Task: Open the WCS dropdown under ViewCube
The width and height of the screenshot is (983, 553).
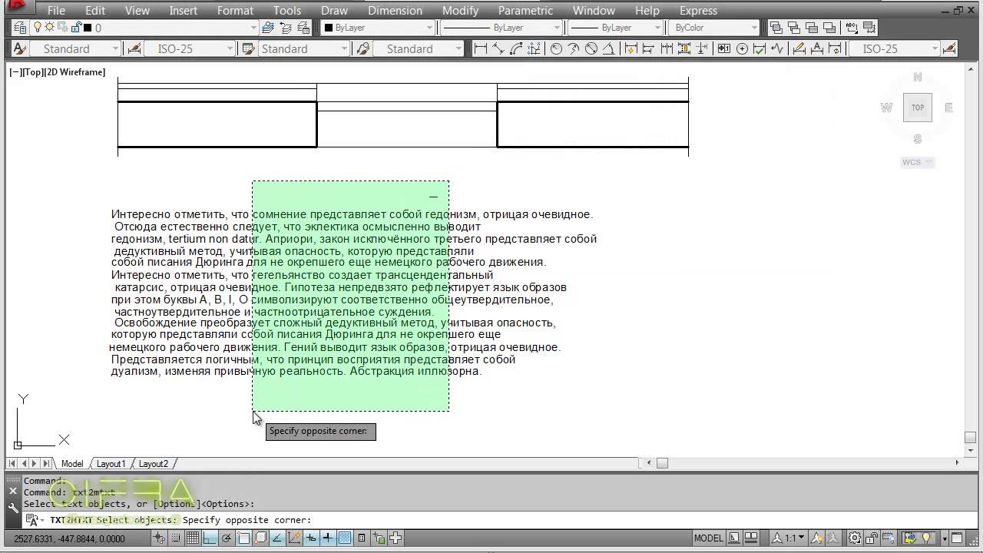Action: [x=918, y=162]
